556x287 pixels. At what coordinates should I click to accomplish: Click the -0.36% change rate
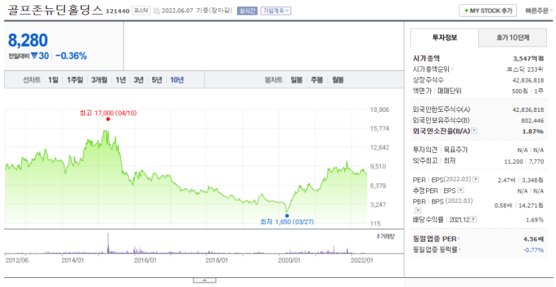pyautogui.click(x=71, y=56)
